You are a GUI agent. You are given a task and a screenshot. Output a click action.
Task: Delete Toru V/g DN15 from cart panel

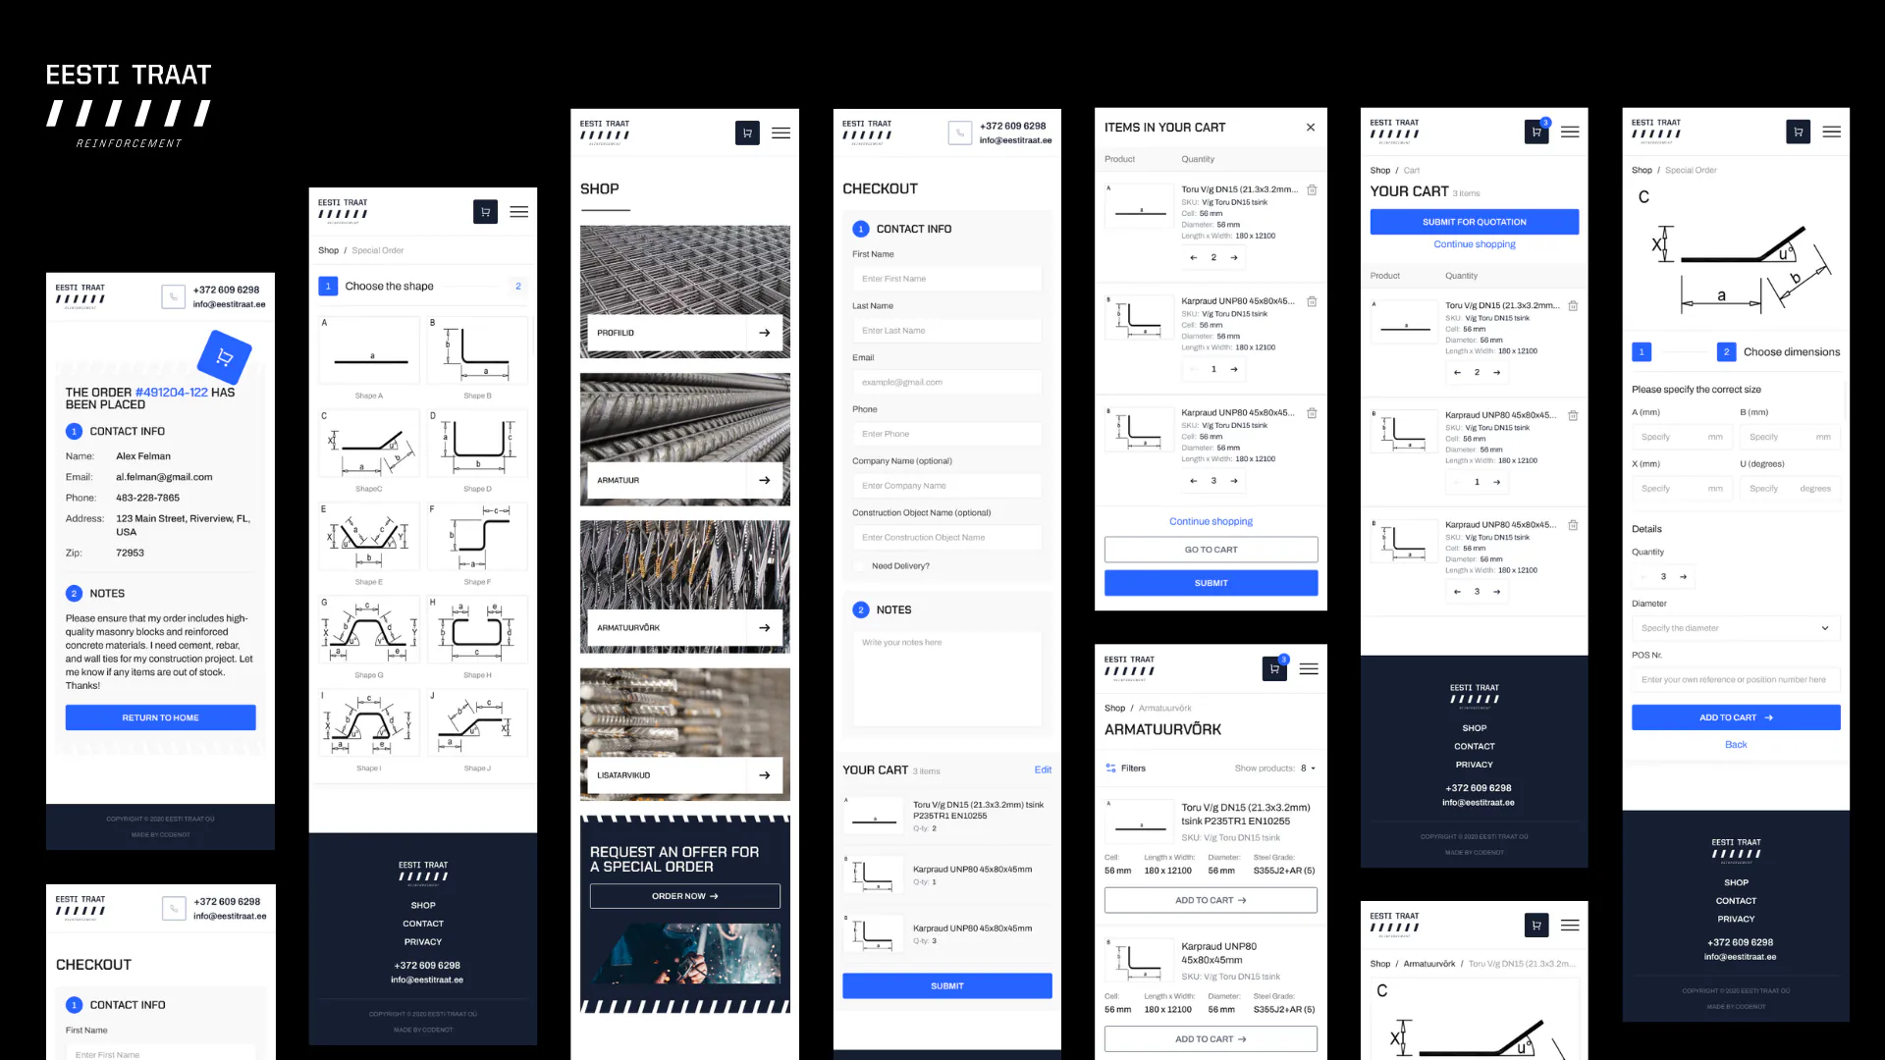1312,190
